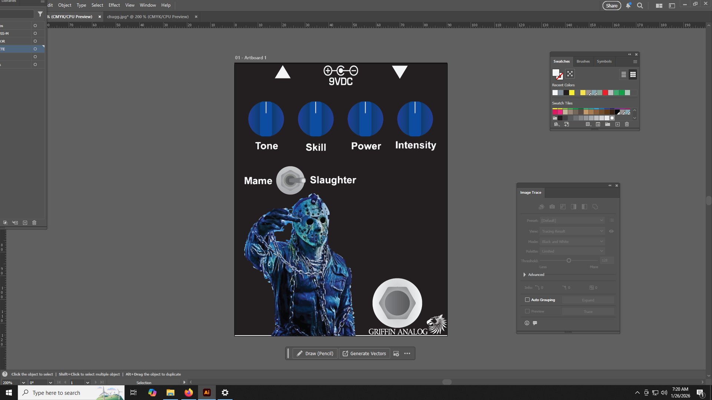This screenshot has height=400, width=712.
Task: Click the Delete Swatch trash icon
Action: 627,124
